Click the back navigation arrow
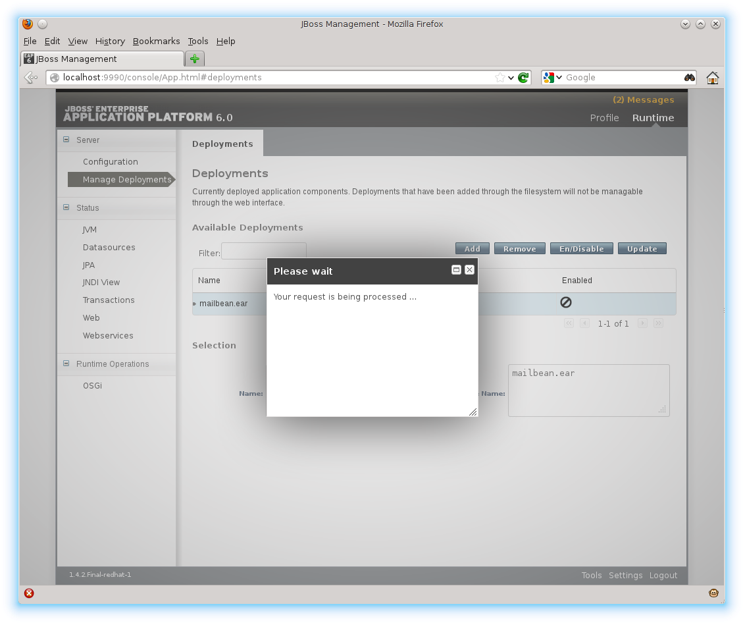The image size is (743, 623). click(31, 77)
